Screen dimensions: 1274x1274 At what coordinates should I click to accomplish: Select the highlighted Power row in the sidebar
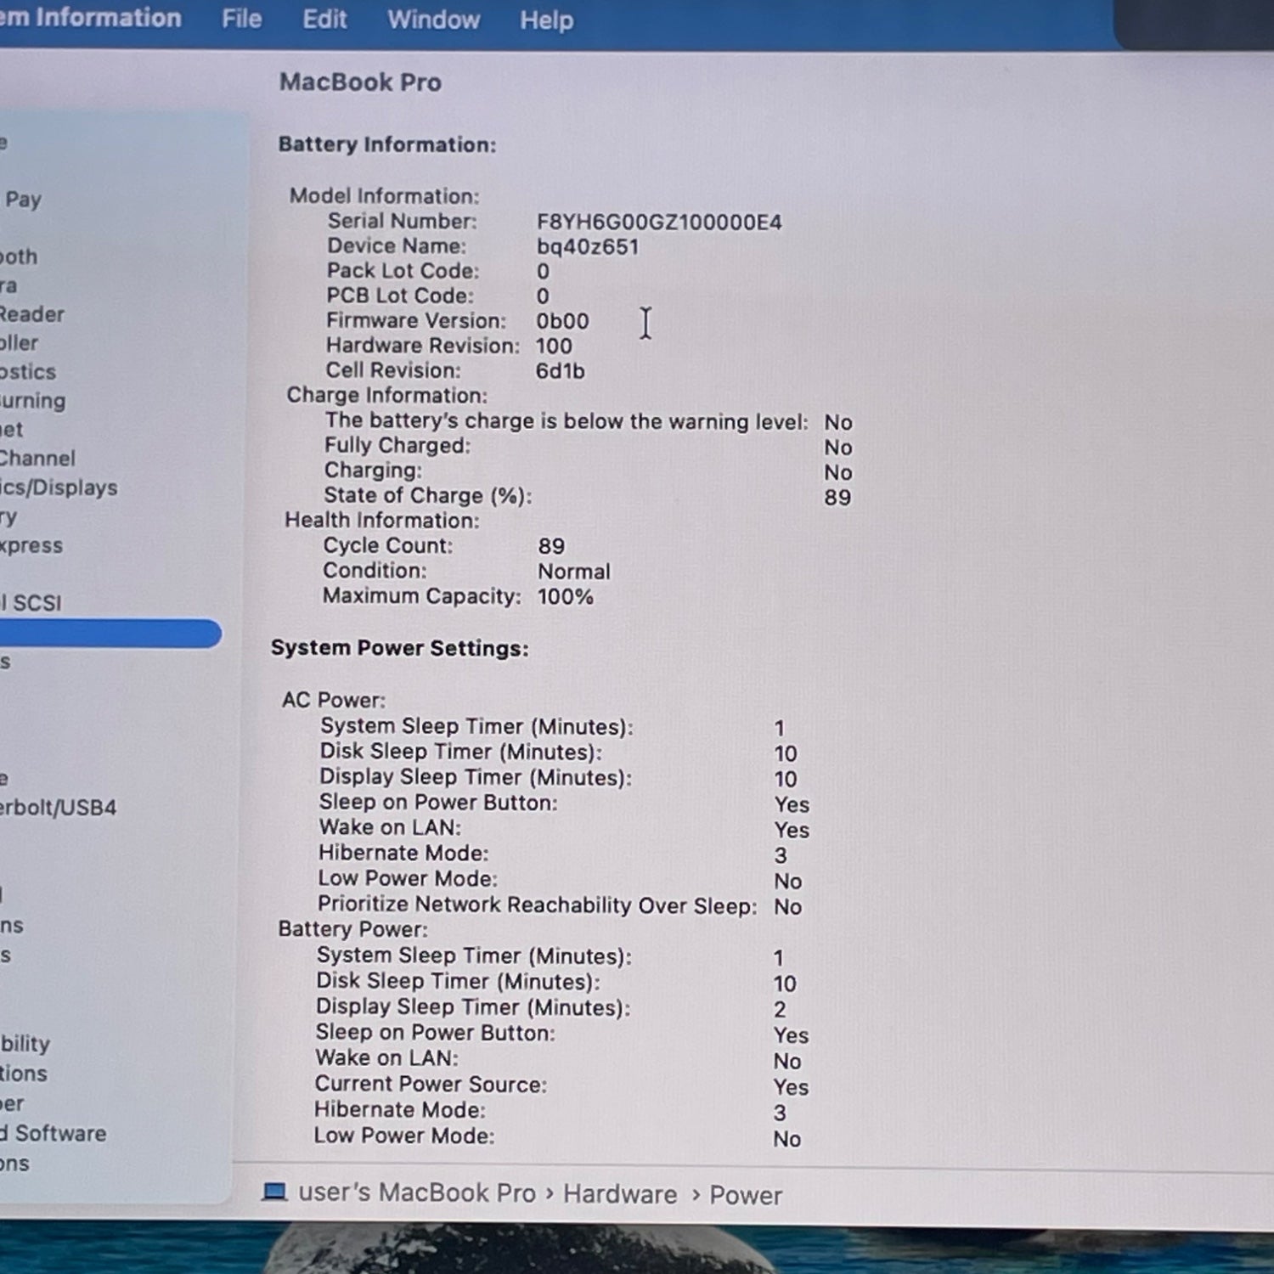tap(110, 634)
